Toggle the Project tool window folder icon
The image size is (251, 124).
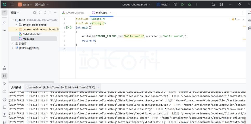(x=4, y=13)
